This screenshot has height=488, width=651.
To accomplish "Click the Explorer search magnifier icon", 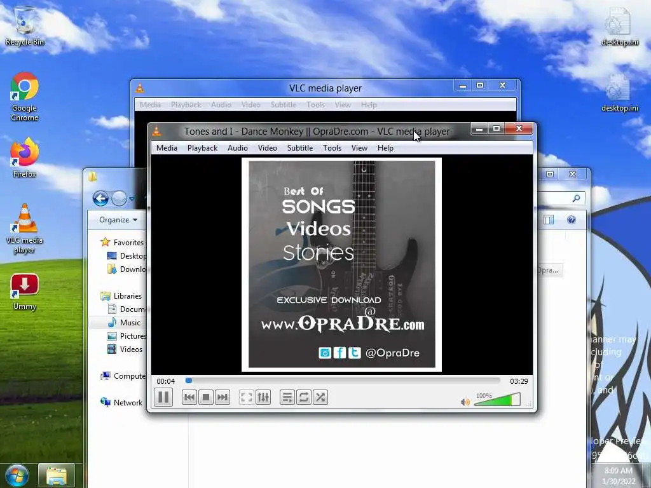I will [576, 198].
